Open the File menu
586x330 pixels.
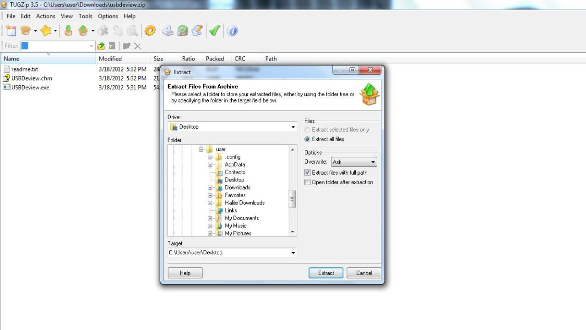pyautogui.click(x=11, y=16)
